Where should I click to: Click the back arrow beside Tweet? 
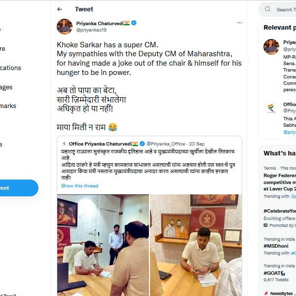60,9
